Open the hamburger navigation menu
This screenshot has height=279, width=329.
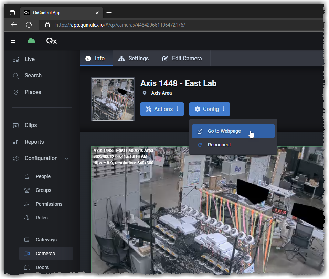[x=13, y=41]
